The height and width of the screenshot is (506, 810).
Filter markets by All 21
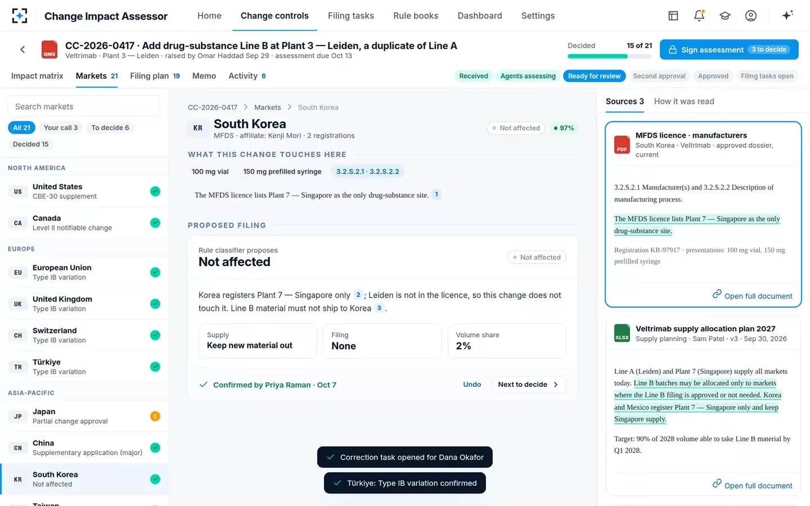(22, 128)
